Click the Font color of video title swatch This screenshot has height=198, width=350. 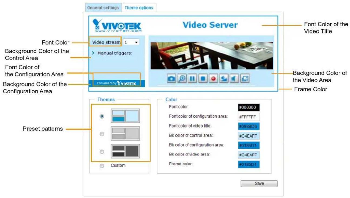click(x=249, y=126)
